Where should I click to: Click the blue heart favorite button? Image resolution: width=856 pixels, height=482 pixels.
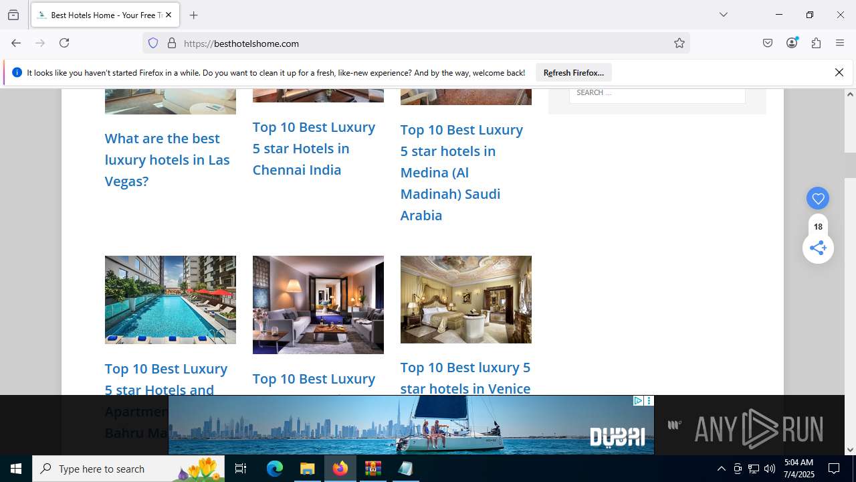(818, 198)
